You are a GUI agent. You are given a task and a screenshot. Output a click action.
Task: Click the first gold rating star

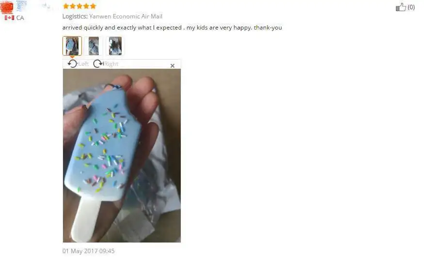pyautogui.click(x=66, y=6)
